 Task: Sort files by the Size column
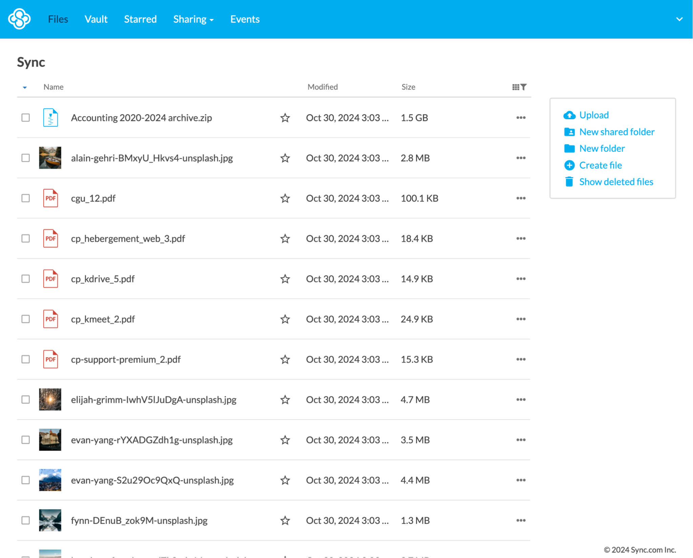coord(408,87)
